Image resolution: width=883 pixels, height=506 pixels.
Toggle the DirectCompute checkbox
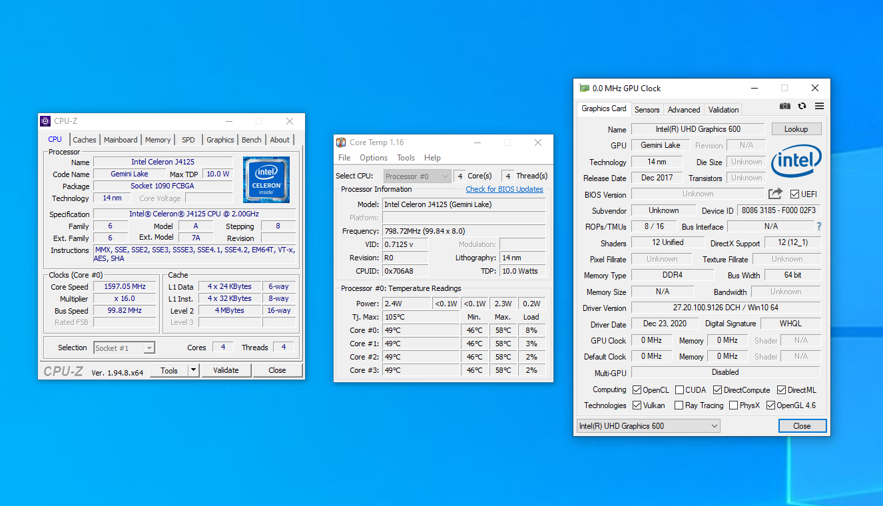pyautogui.click(x=718, y=390)
